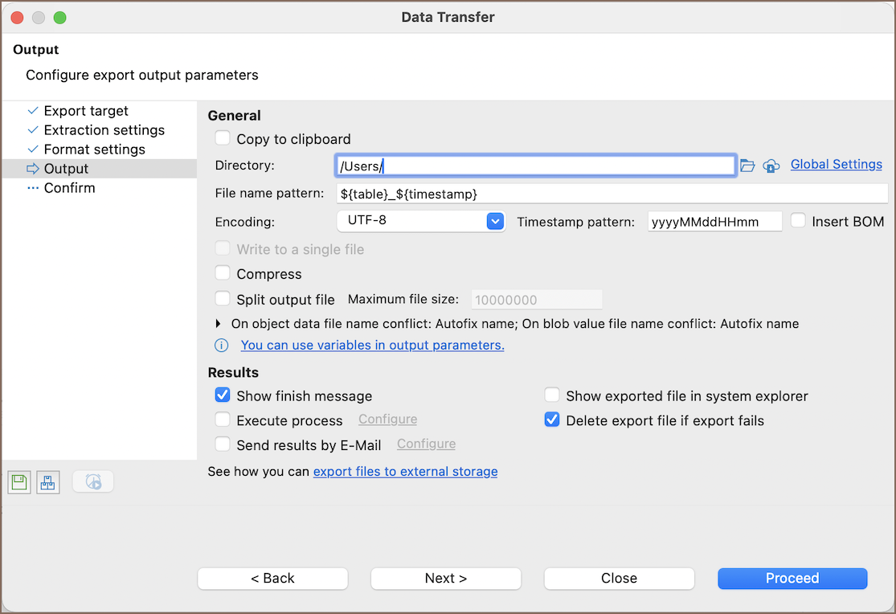
Task: Click the browse directory folder icon
Action: click(x=747, y=166)
